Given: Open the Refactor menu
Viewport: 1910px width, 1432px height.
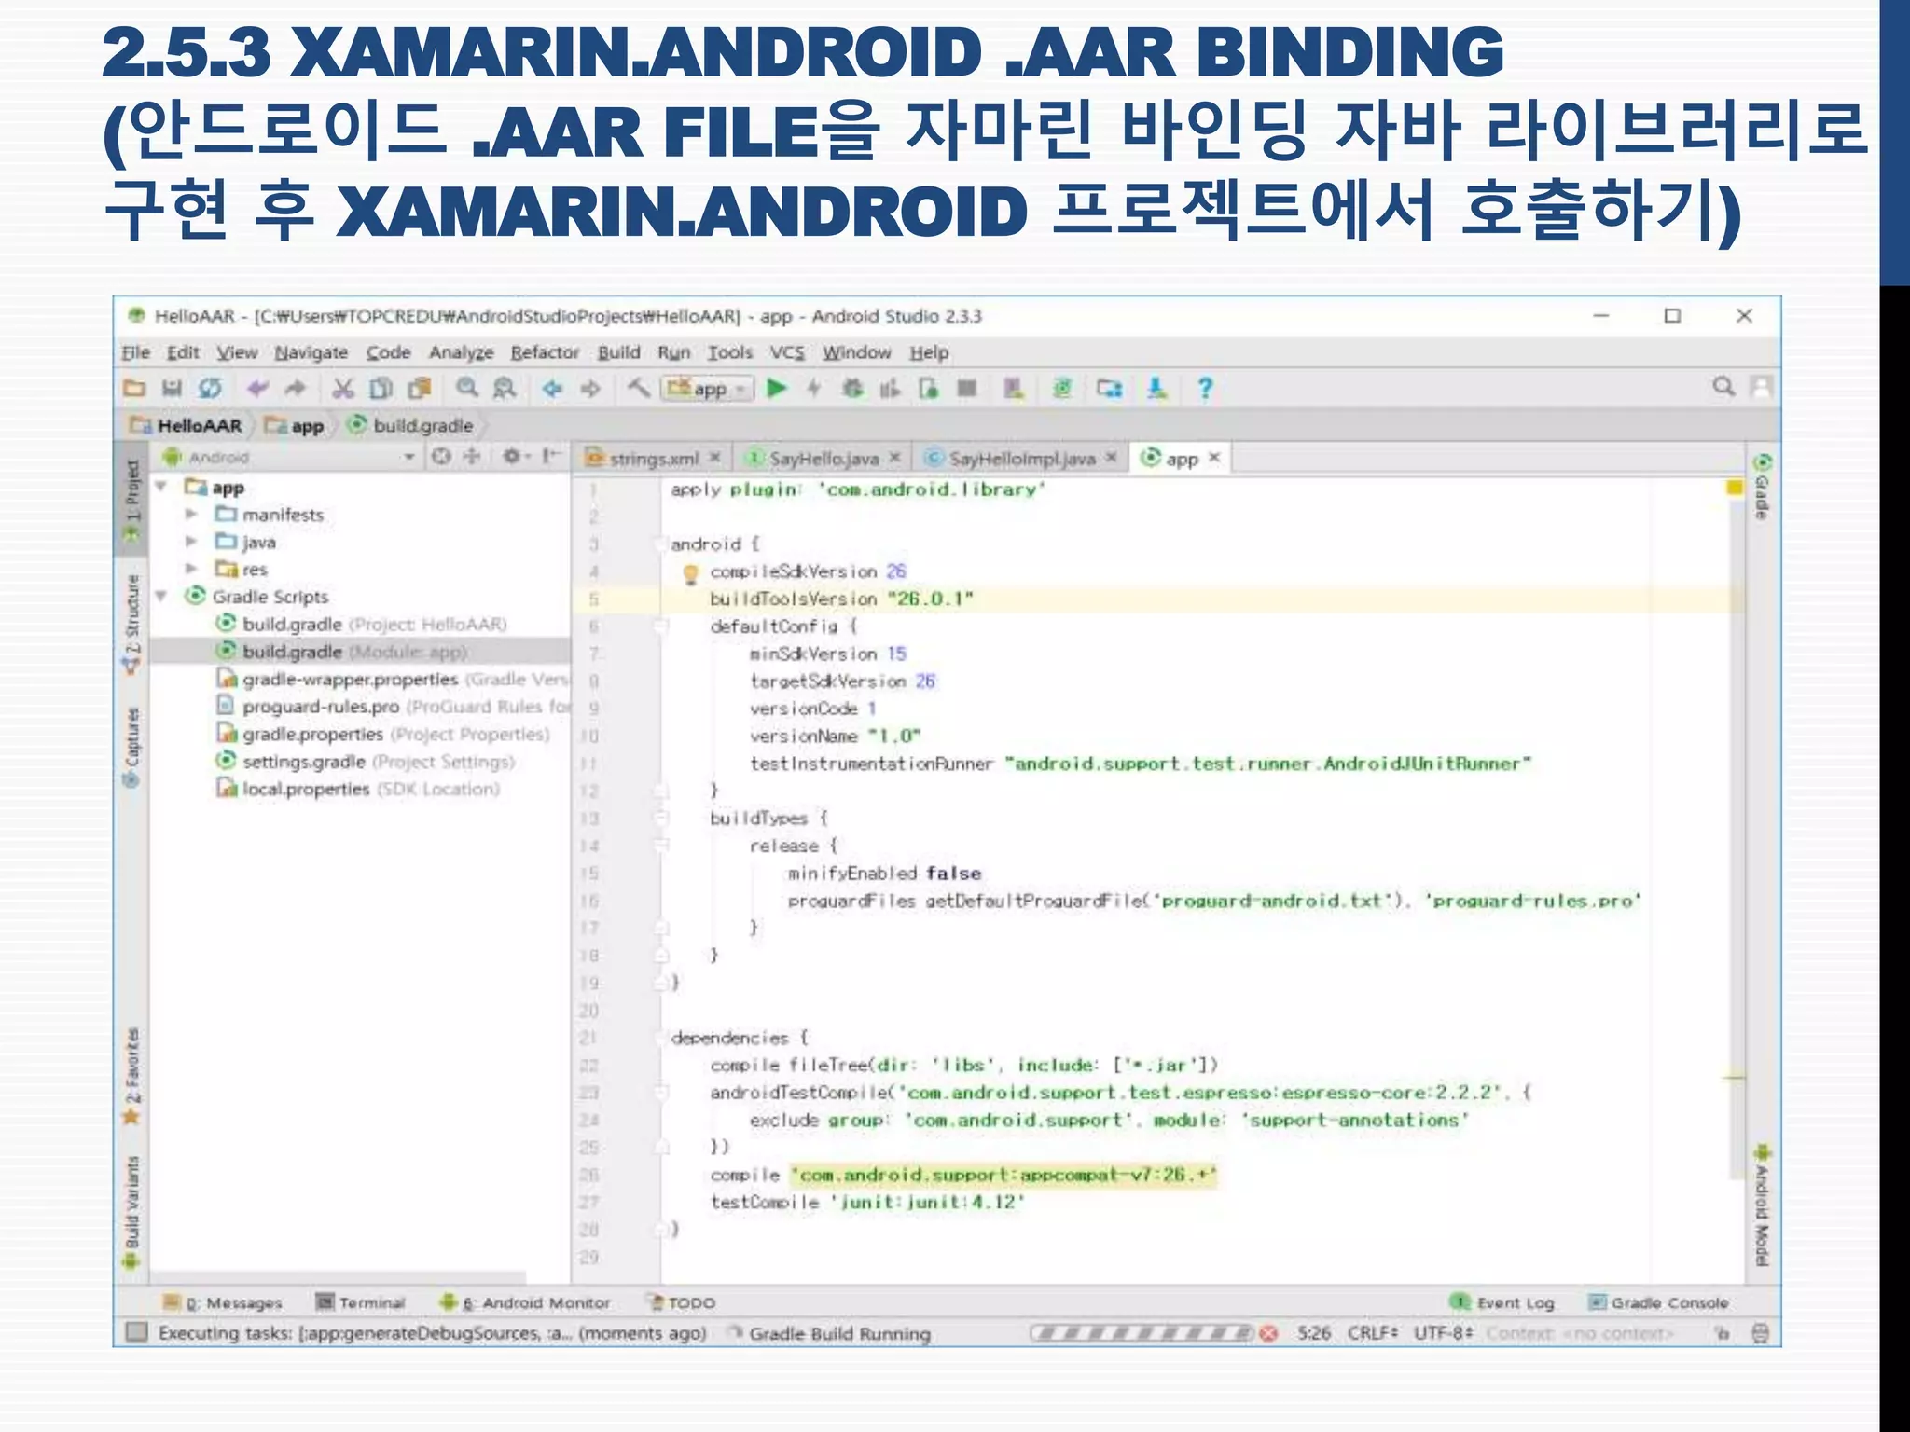Looking at the screenshot, I should (546, 352).
